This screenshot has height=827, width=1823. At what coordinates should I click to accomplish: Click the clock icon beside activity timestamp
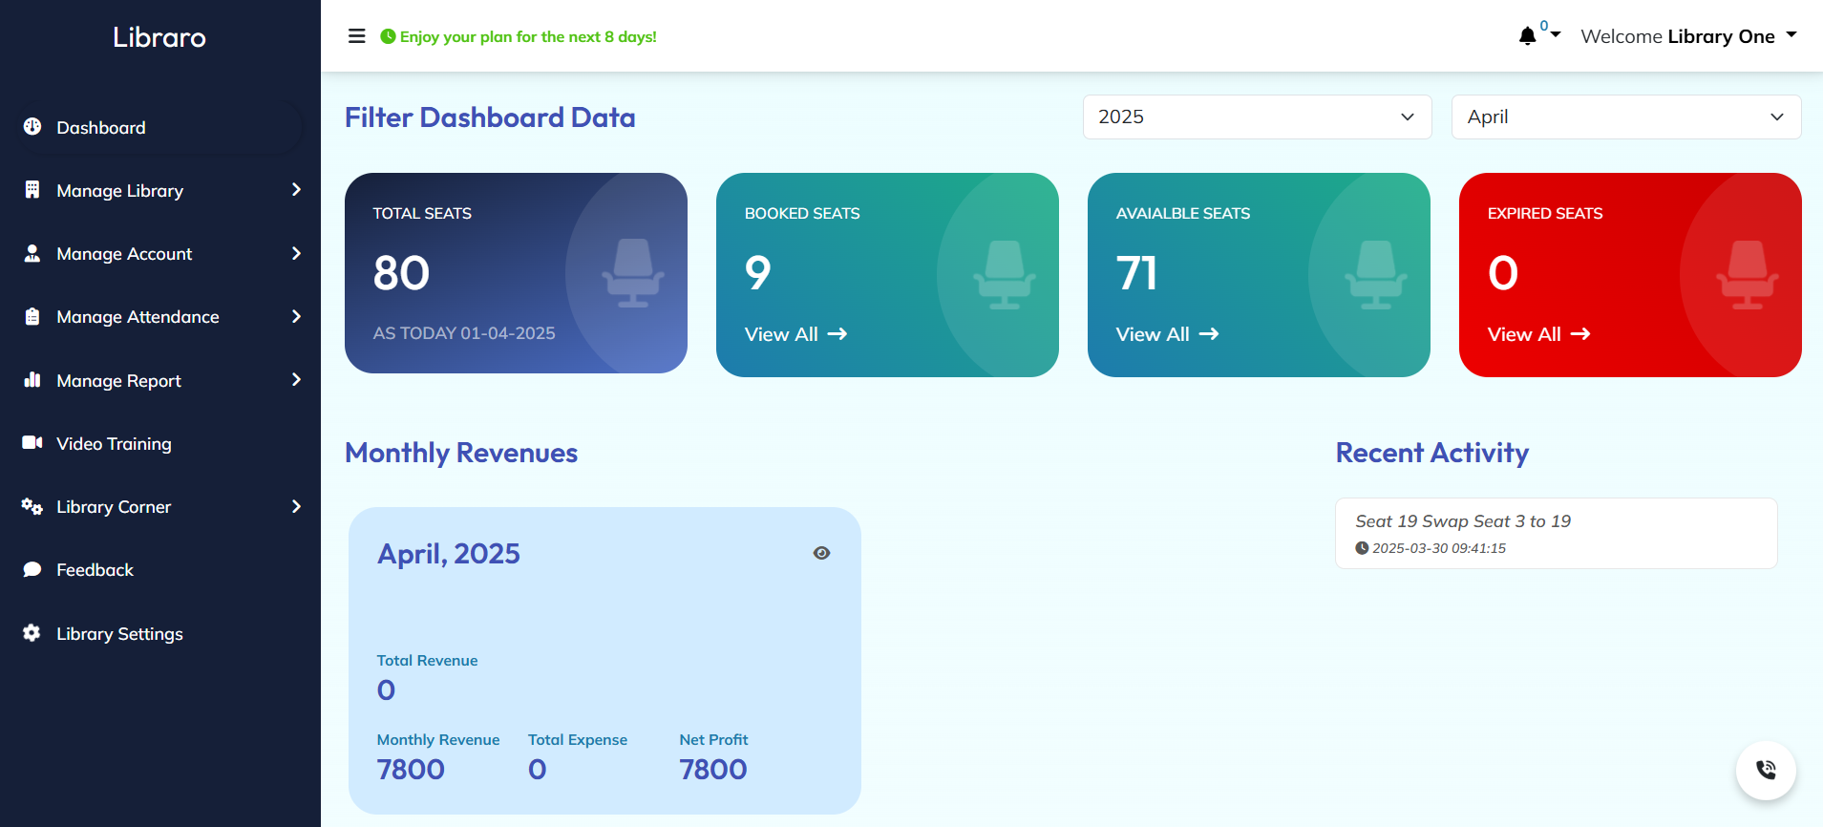point(1362,548)
